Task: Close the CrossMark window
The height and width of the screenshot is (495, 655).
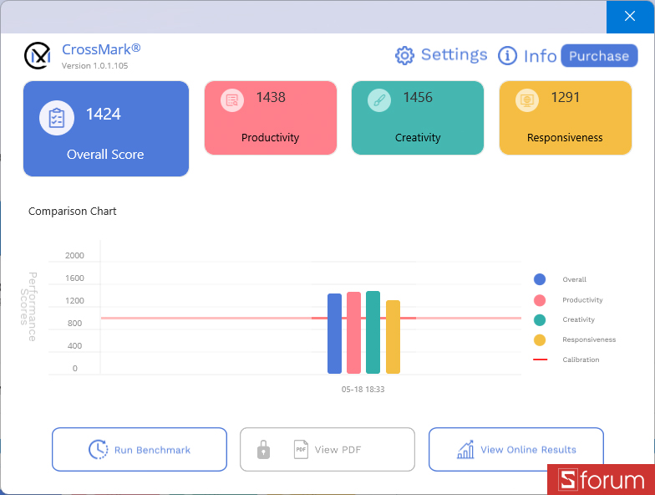Action: 630,17
